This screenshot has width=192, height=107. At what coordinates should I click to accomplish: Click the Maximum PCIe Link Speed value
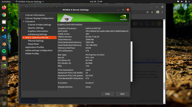(x=89, y=75)
